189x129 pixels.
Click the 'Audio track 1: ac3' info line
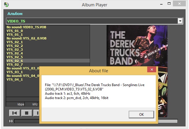[x=68, y=94]
